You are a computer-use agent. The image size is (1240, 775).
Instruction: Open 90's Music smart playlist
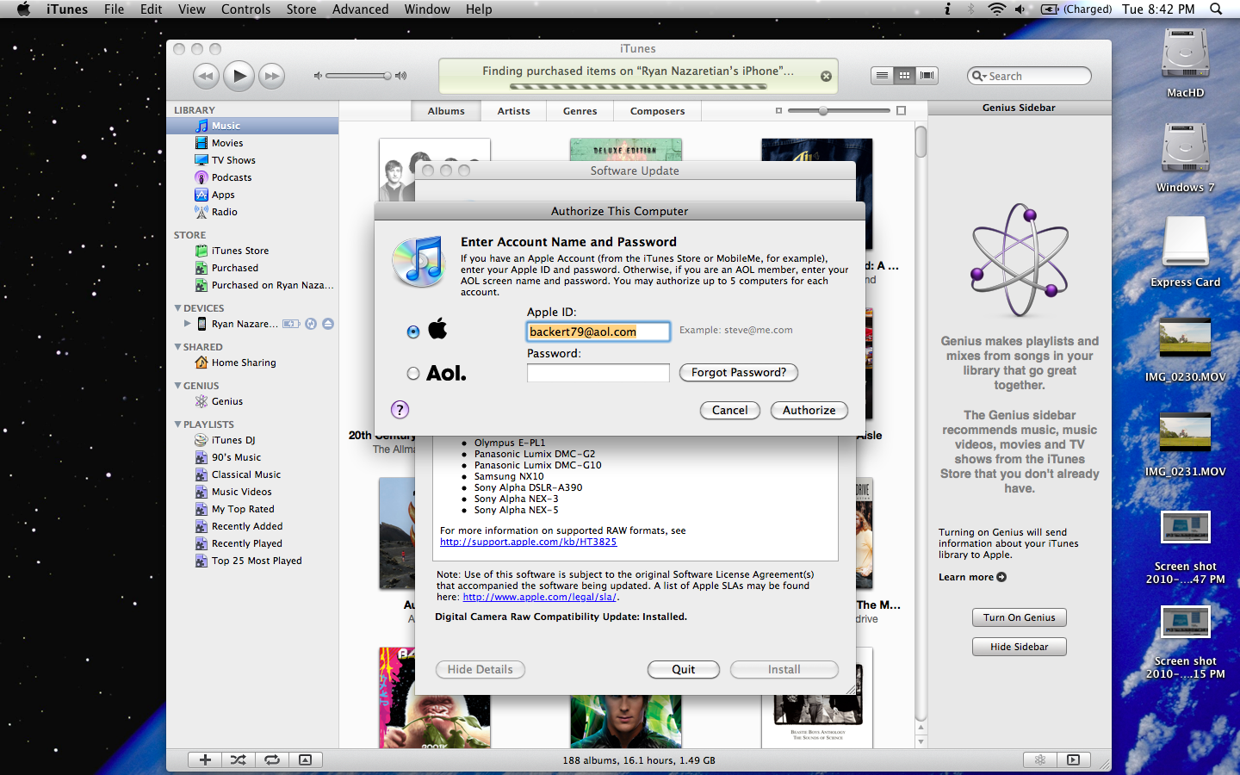pos(236,457)
